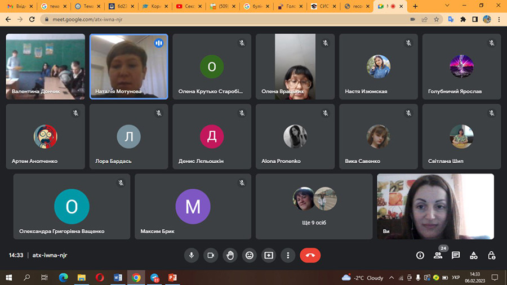The height and width of the screenshot is (285, 507).
Task: Open PowerPoint from the taskbar
Action: [173, 278]
